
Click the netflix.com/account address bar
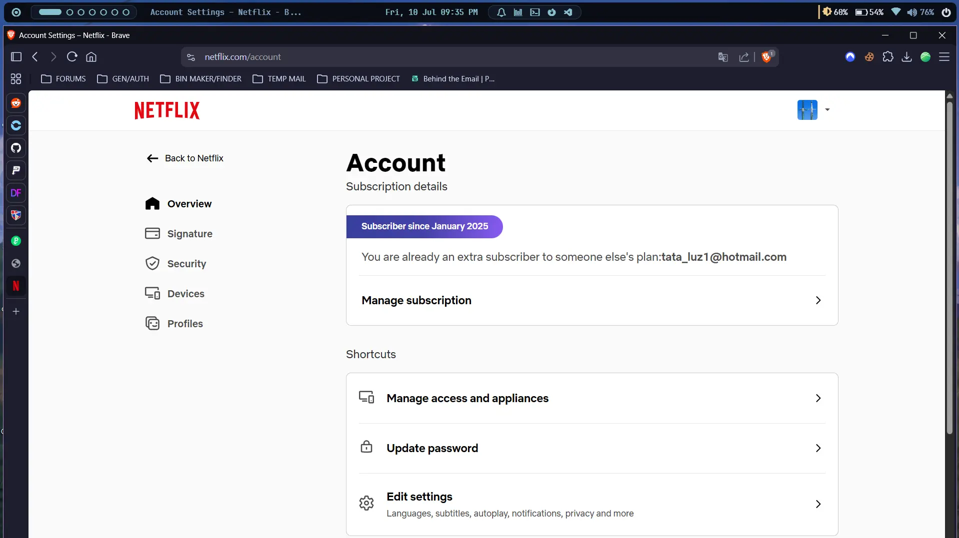click(450, 57)
